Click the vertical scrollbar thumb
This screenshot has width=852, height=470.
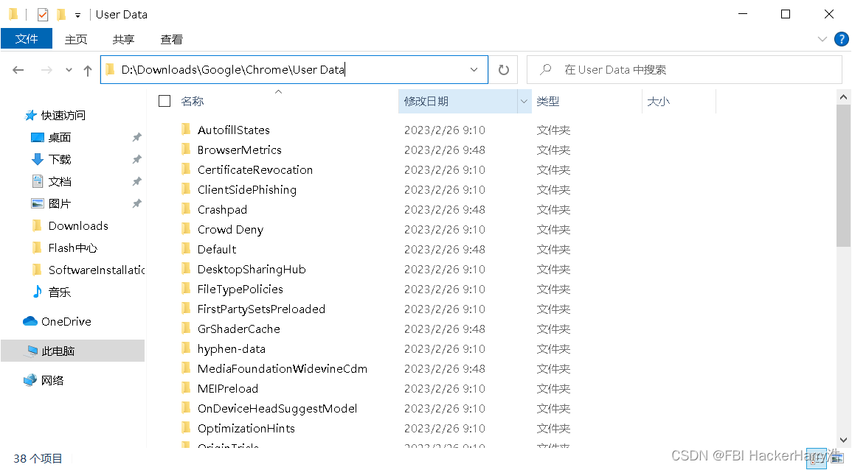pyautogui.click(x=843, y=176)
